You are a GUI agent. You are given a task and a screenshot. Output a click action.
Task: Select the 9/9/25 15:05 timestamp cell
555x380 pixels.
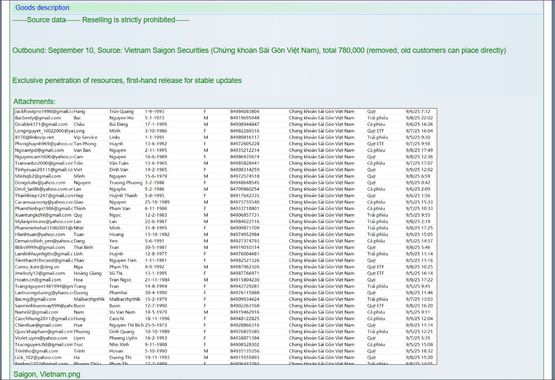click(x=419, y=235)
